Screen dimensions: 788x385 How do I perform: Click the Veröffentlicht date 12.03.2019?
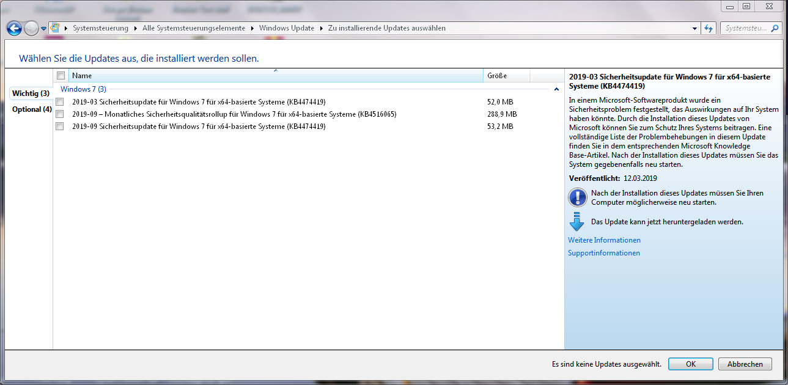(x=640, y=178)
